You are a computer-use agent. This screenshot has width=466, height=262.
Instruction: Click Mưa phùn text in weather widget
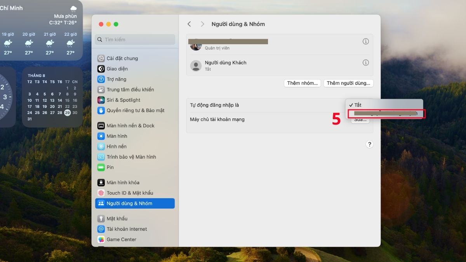(66, 16)
